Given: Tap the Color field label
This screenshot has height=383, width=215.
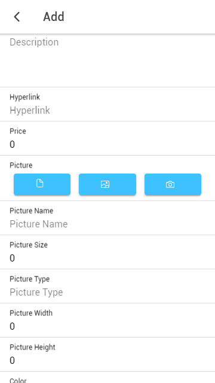Looking at the screenshot, I should coord(18,381).
